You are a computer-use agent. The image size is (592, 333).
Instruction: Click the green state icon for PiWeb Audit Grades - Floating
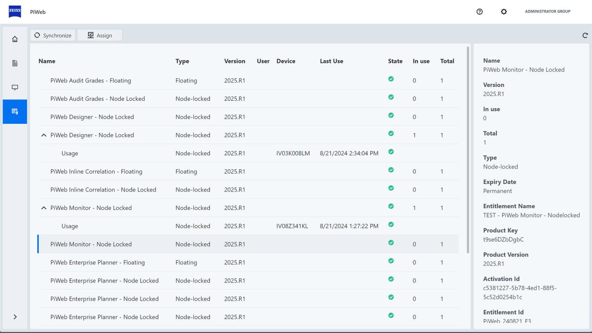pos(391,79)
